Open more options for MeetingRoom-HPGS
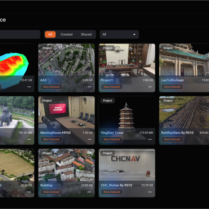 [89, 139]
